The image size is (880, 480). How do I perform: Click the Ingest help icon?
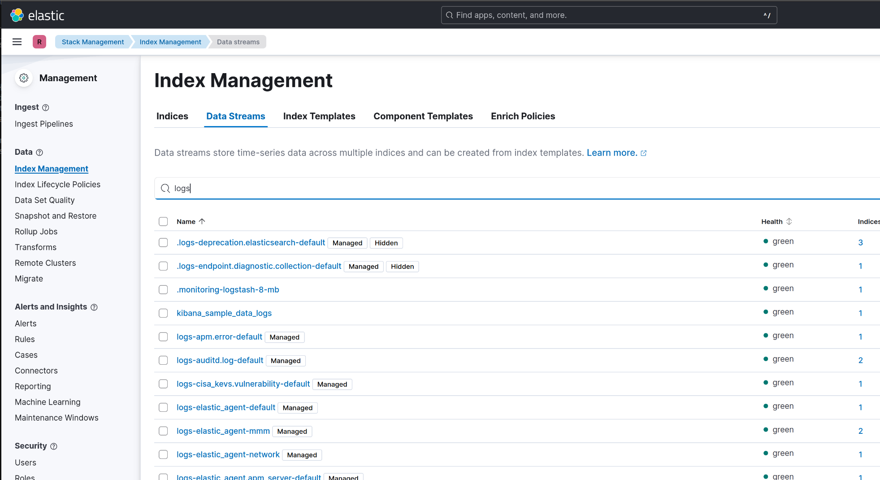[x=46, y=108]
